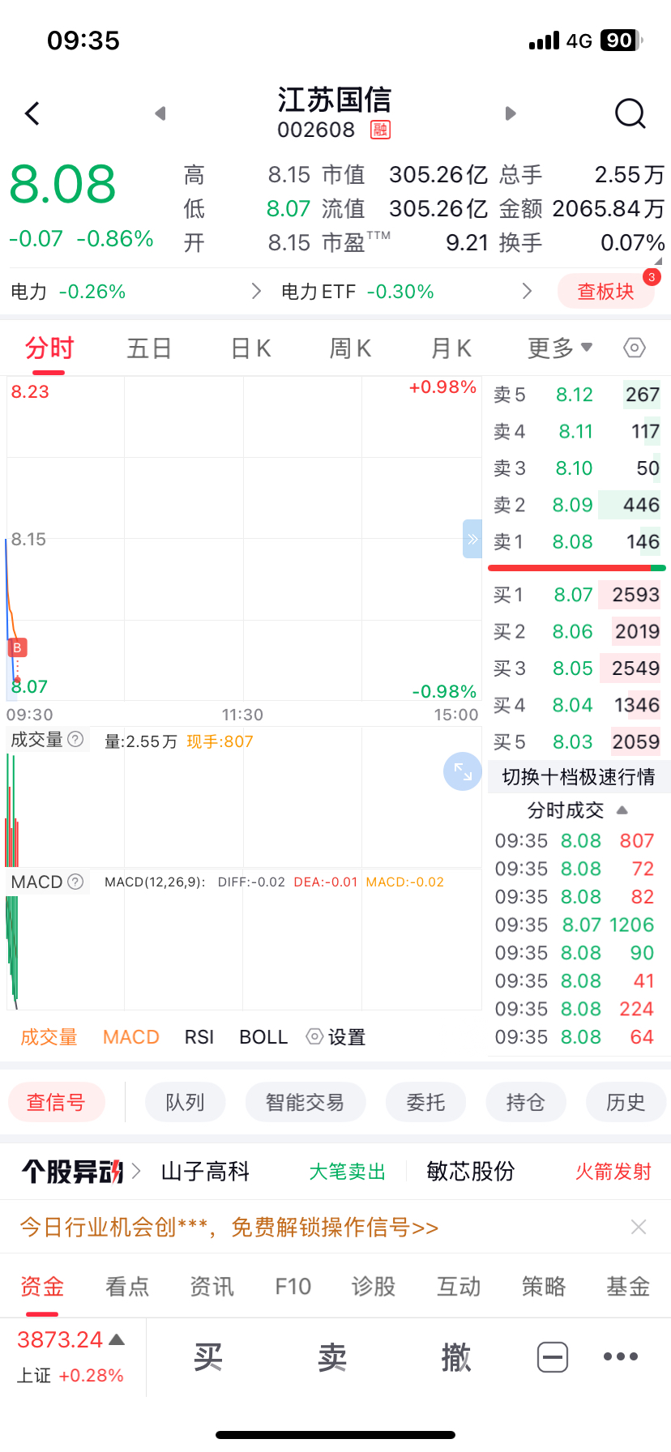Select 五日 chart tab

[150, 348]
